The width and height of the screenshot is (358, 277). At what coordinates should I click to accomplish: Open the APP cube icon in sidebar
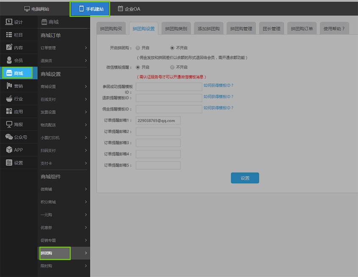coord(9,149)
